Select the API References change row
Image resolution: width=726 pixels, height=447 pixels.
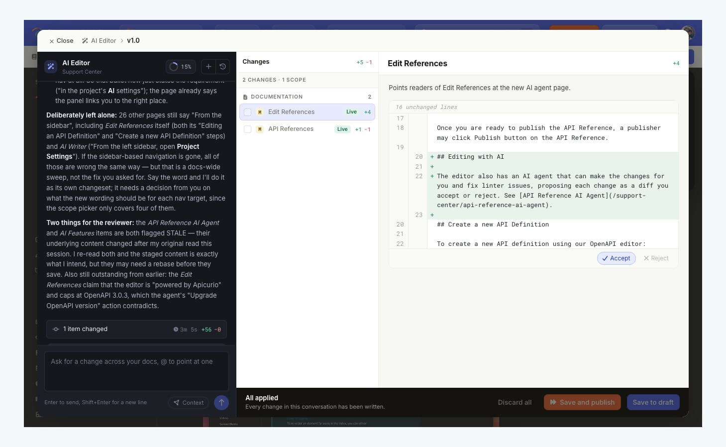tap(307, 129)
